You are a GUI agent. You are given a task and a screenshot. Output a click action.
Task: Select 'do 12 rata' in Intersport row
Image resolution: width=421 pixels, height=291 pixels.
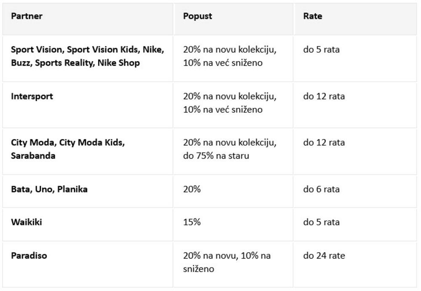(324, 96)
